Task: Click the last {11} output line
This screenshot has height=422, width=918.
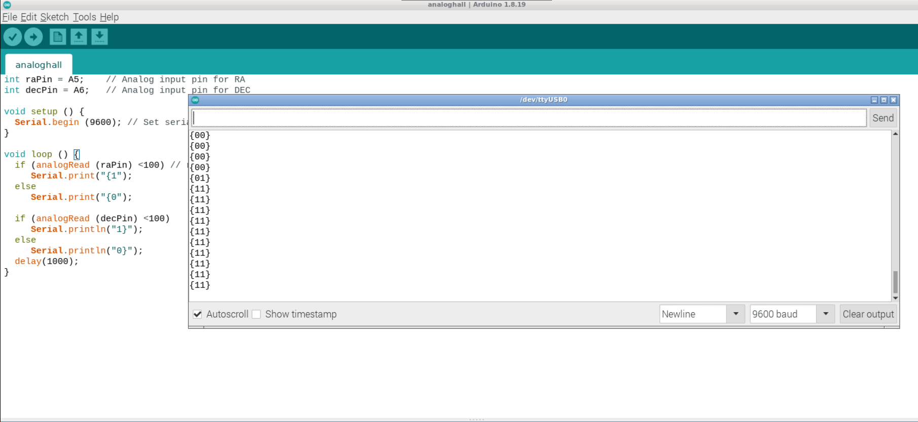Action: tap(200, 285)
